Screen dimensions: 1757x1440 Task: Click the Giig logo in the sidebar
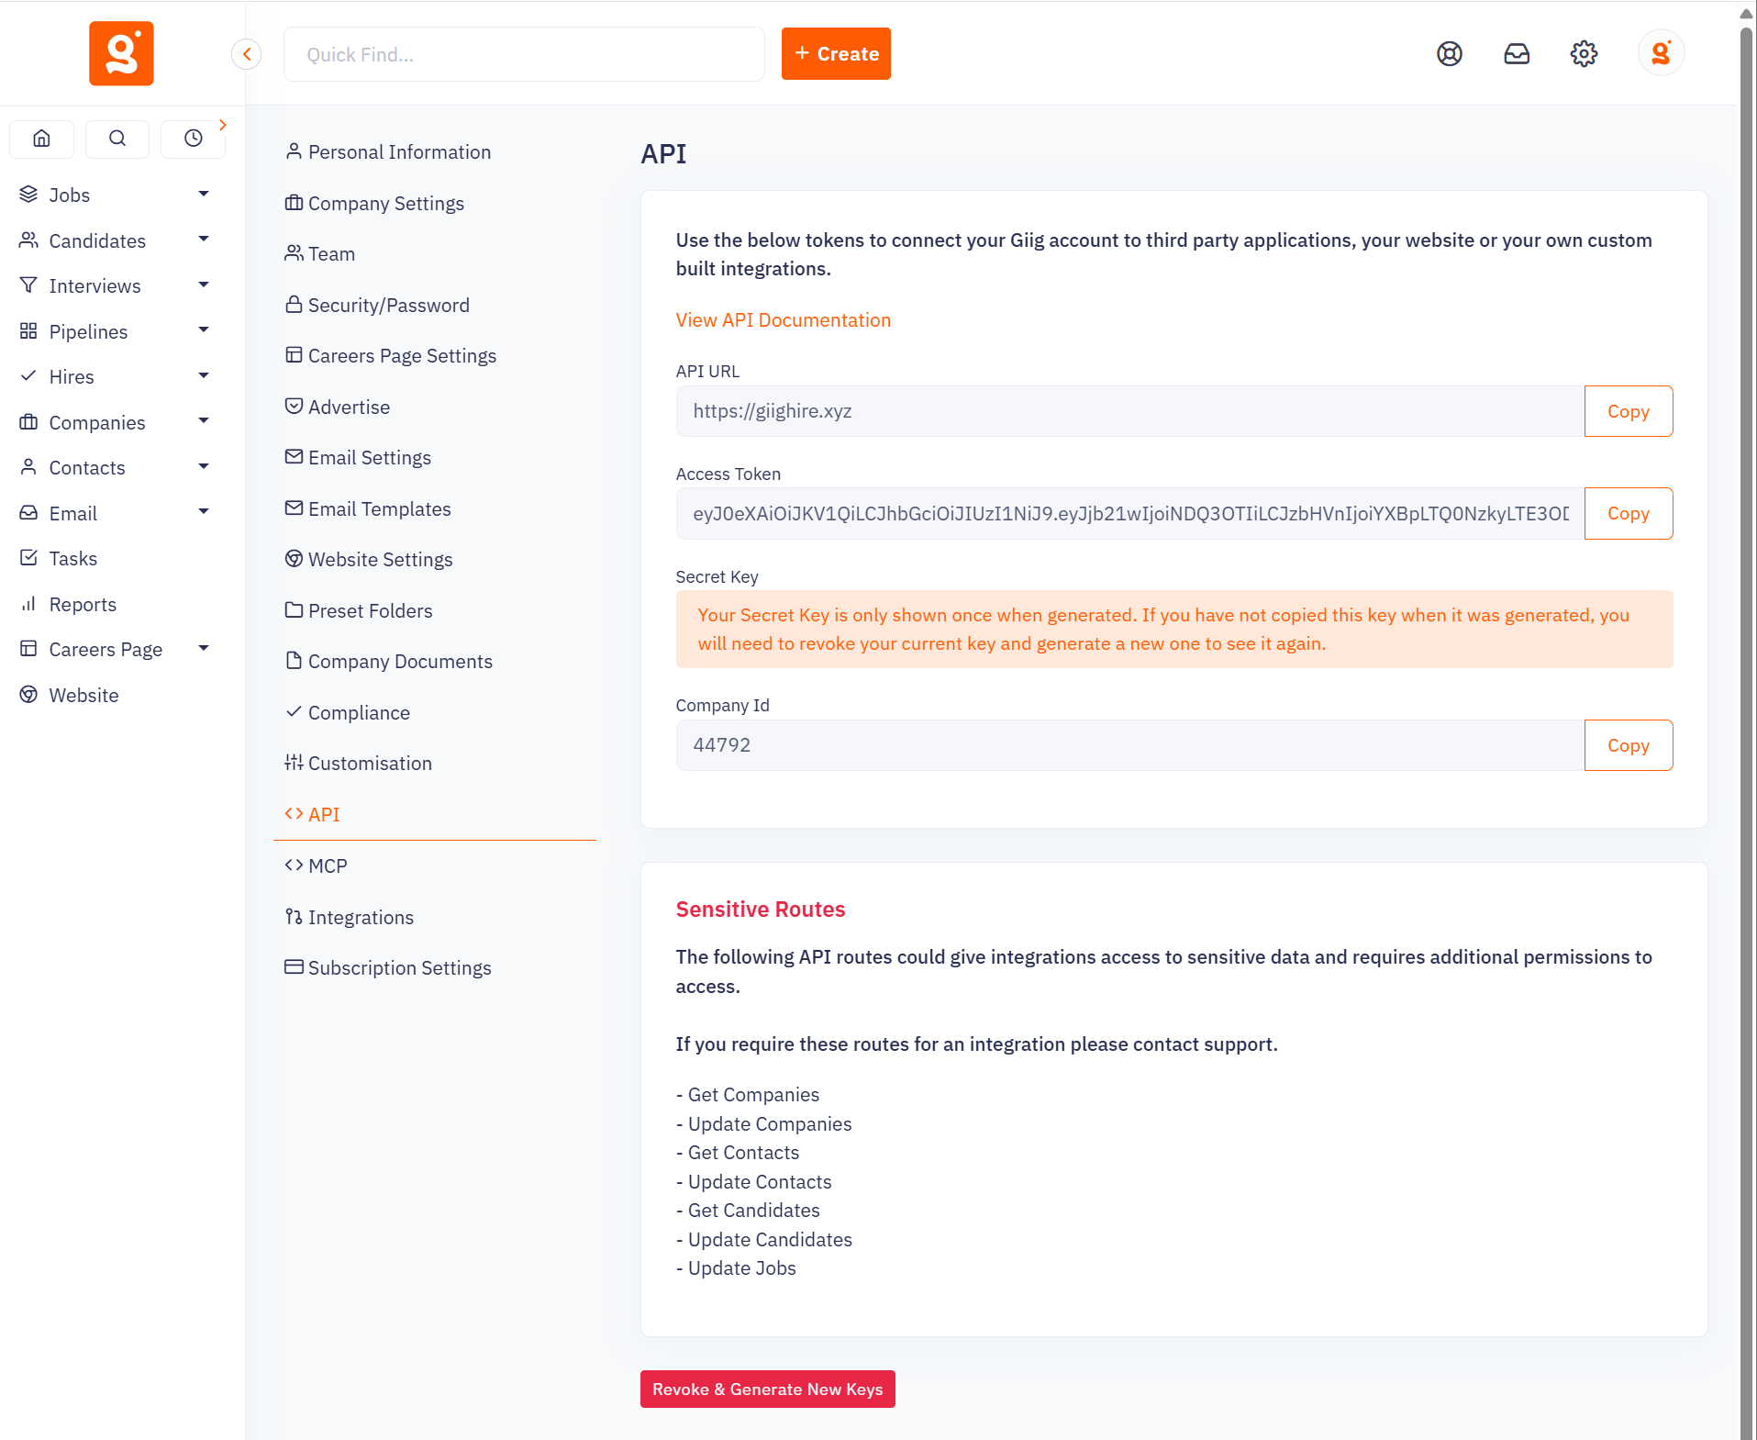click(121, 53)
